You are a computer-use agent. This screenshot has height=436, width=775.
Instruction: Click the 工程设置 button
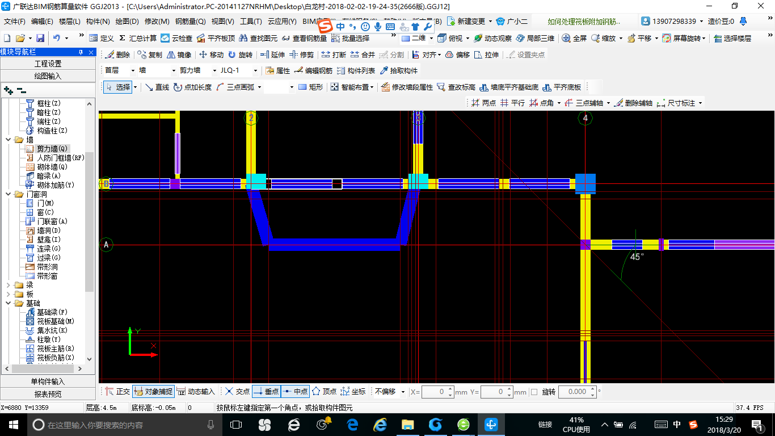point(48,64)
